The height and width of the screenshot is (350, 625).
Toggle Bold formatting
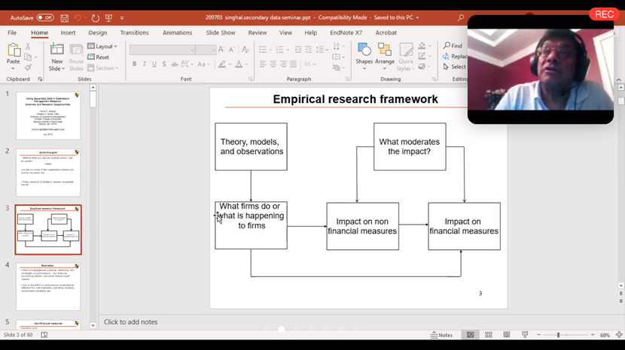tap(135, 65)
